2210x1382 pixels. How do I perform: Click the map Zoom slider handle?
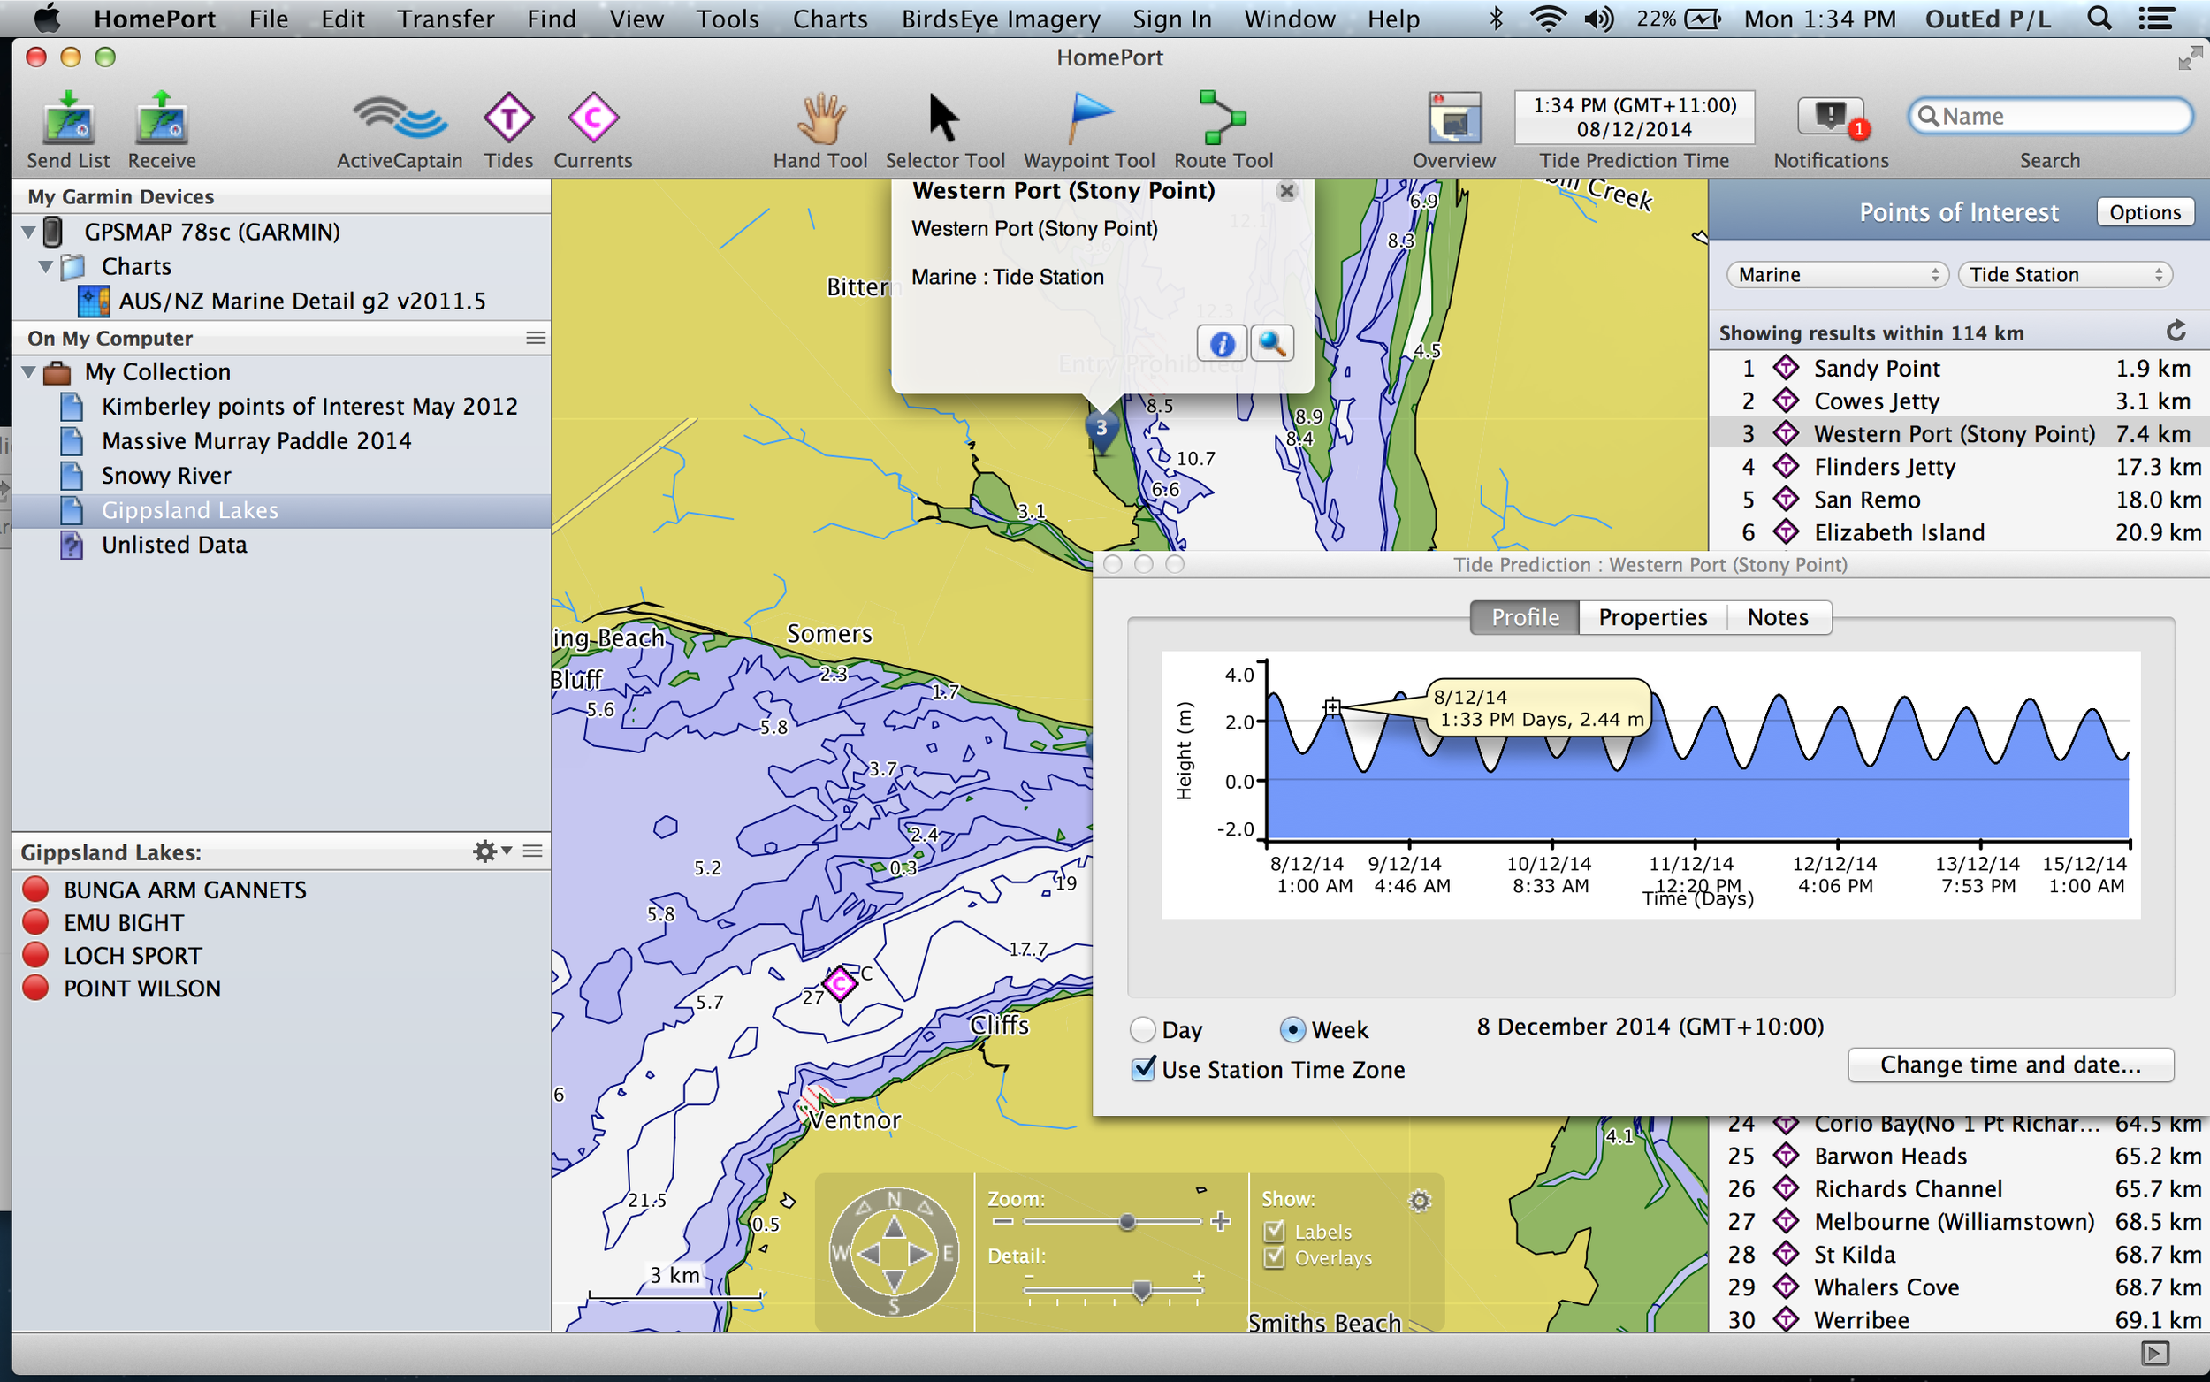[x=1127, y=1222]
